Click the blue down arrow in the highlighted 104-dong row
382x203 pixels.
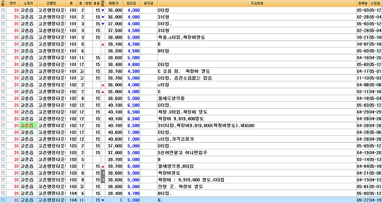pyautogui.click(x=102, y=200)
